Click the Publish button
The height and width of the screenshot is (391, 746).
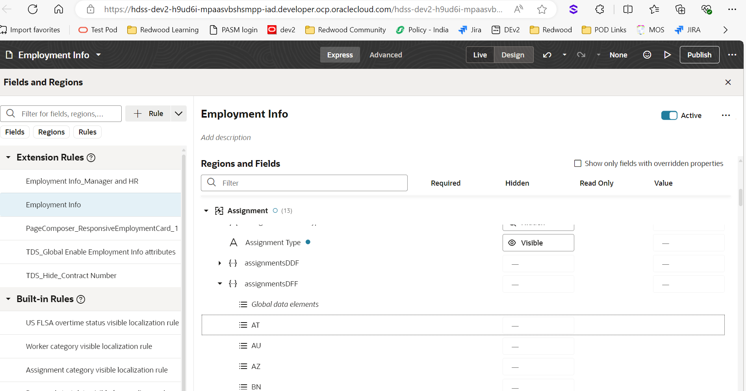pos(699,55)
